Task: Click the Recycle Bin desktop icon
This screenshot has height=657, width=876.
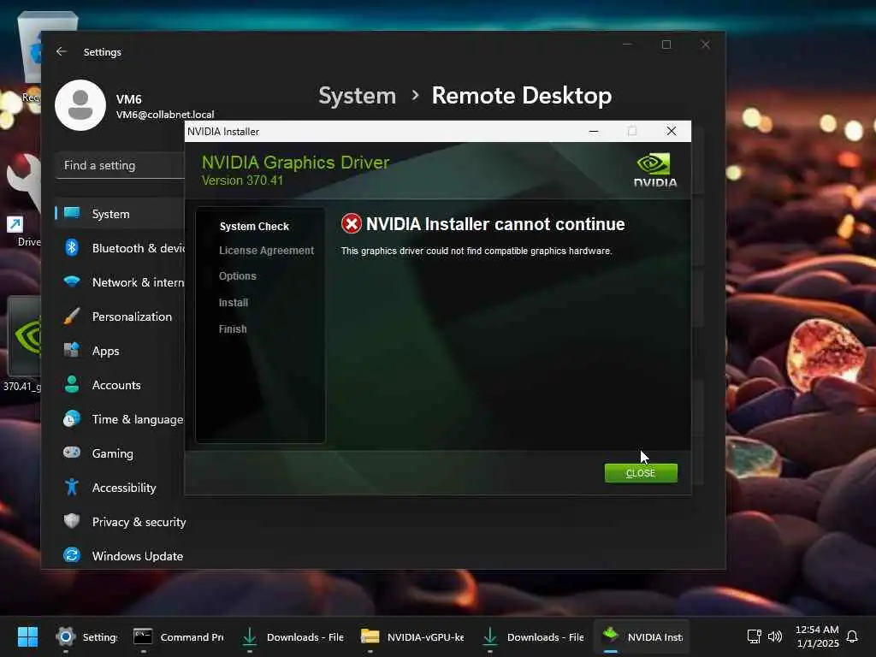Action: pyautogui.click(x=31, y=57)
